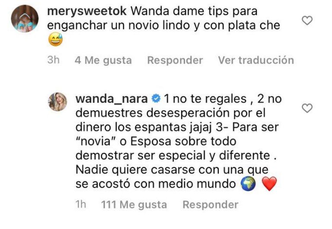View the 111 Me gusta likes list
Image resolution: width=332 pixels, height=229 pixels.
(x=134, y=205)
